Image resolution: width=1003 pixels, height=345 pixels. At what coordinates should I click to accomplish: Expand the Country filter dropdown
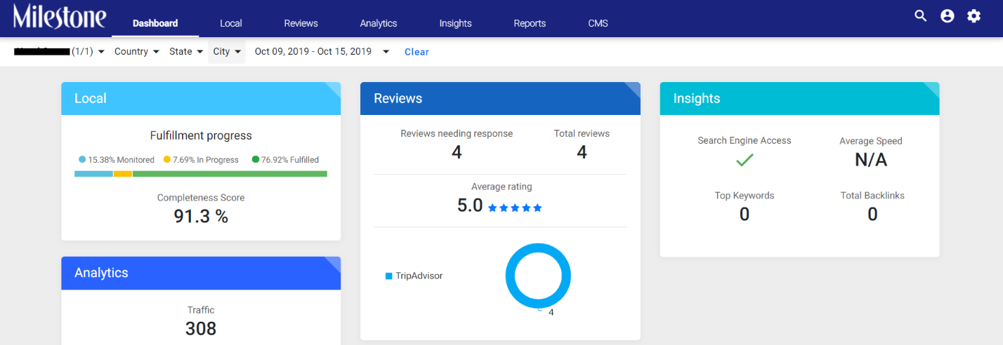[137, 52]
